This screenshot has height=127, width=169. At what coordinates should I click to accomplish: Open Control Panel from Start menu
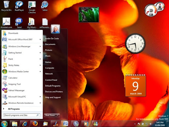click(x=51, y=80)
